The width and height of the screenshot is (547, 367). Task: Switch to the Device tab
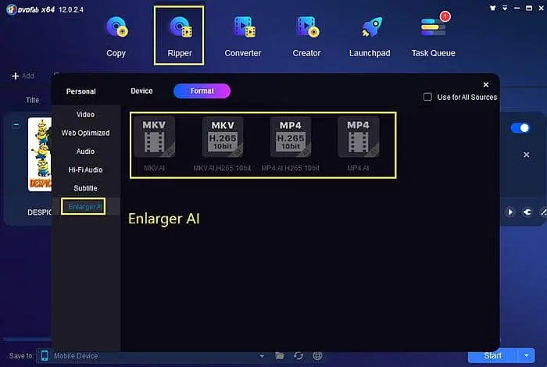[141, 91]
